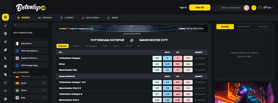Open the mail inbox envelope icon
Viewport: 278px width, 103px height.
coord(260,8)
